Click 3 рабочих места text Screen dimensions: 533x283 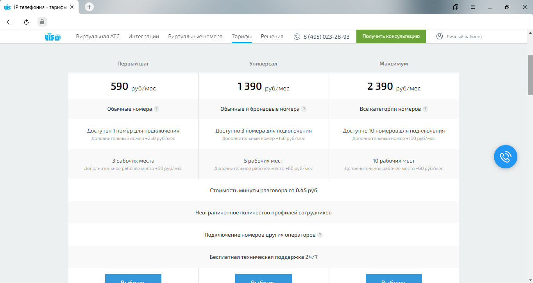[x=133, y=161]
